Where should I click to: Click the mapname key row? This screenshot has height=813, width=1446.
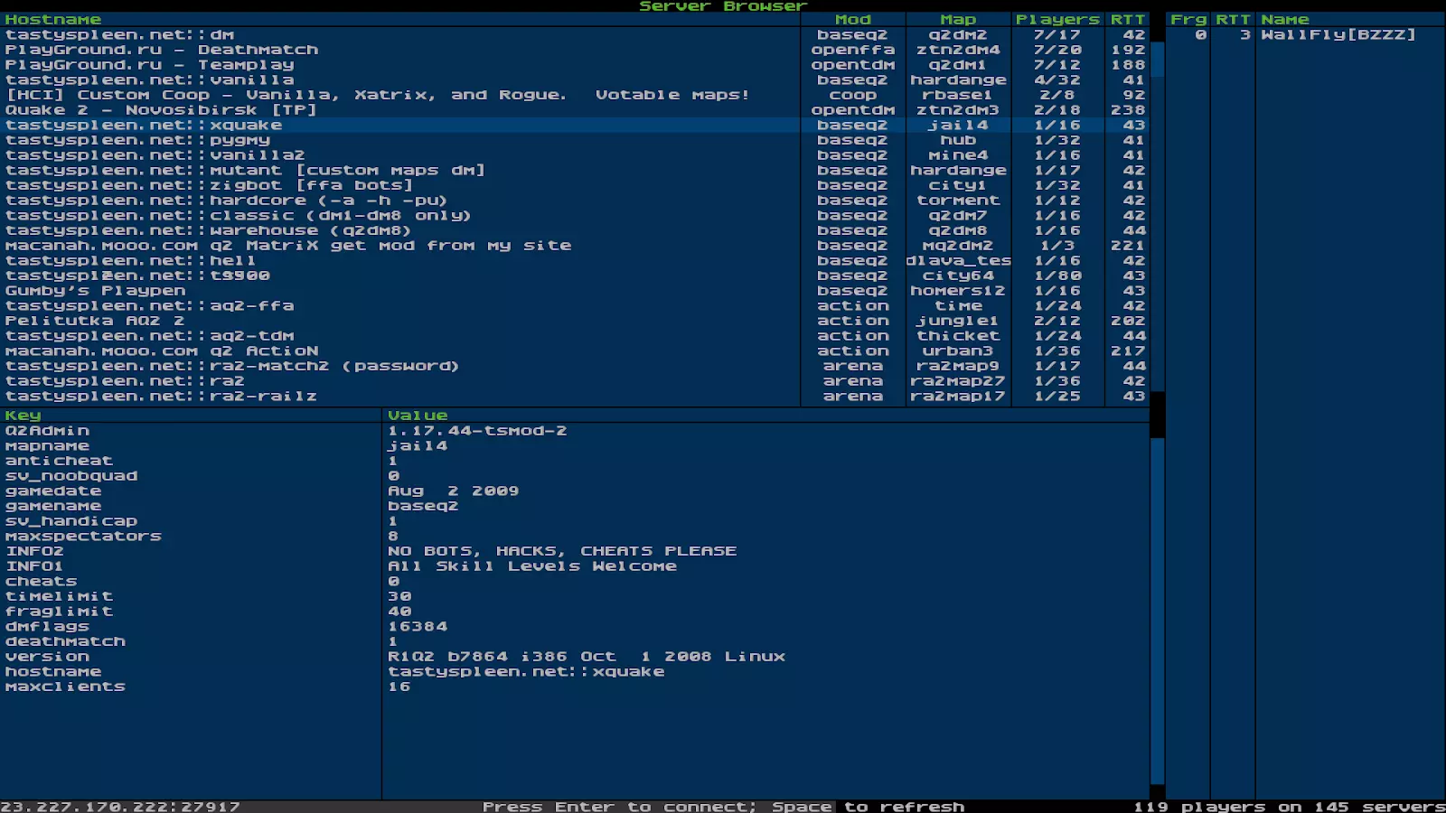(575, 446)
